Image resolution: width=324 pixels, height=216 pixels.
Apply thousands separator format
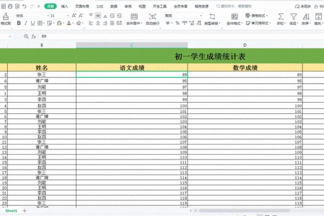185,23
